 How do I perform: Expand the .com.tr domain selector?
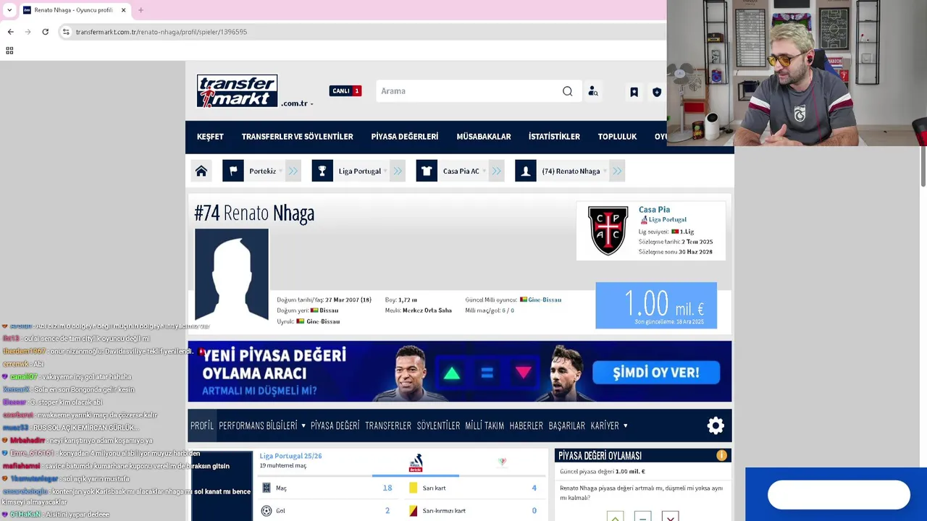298,103
